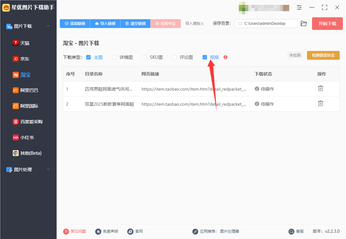The width and height of the screenshot is (346, 239).
Task: Click the 客服 headset icon
Action: [x=291, y=231]
